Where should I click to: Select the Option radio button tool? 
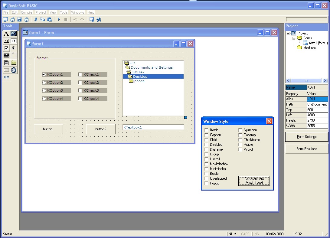click(14, 48)
